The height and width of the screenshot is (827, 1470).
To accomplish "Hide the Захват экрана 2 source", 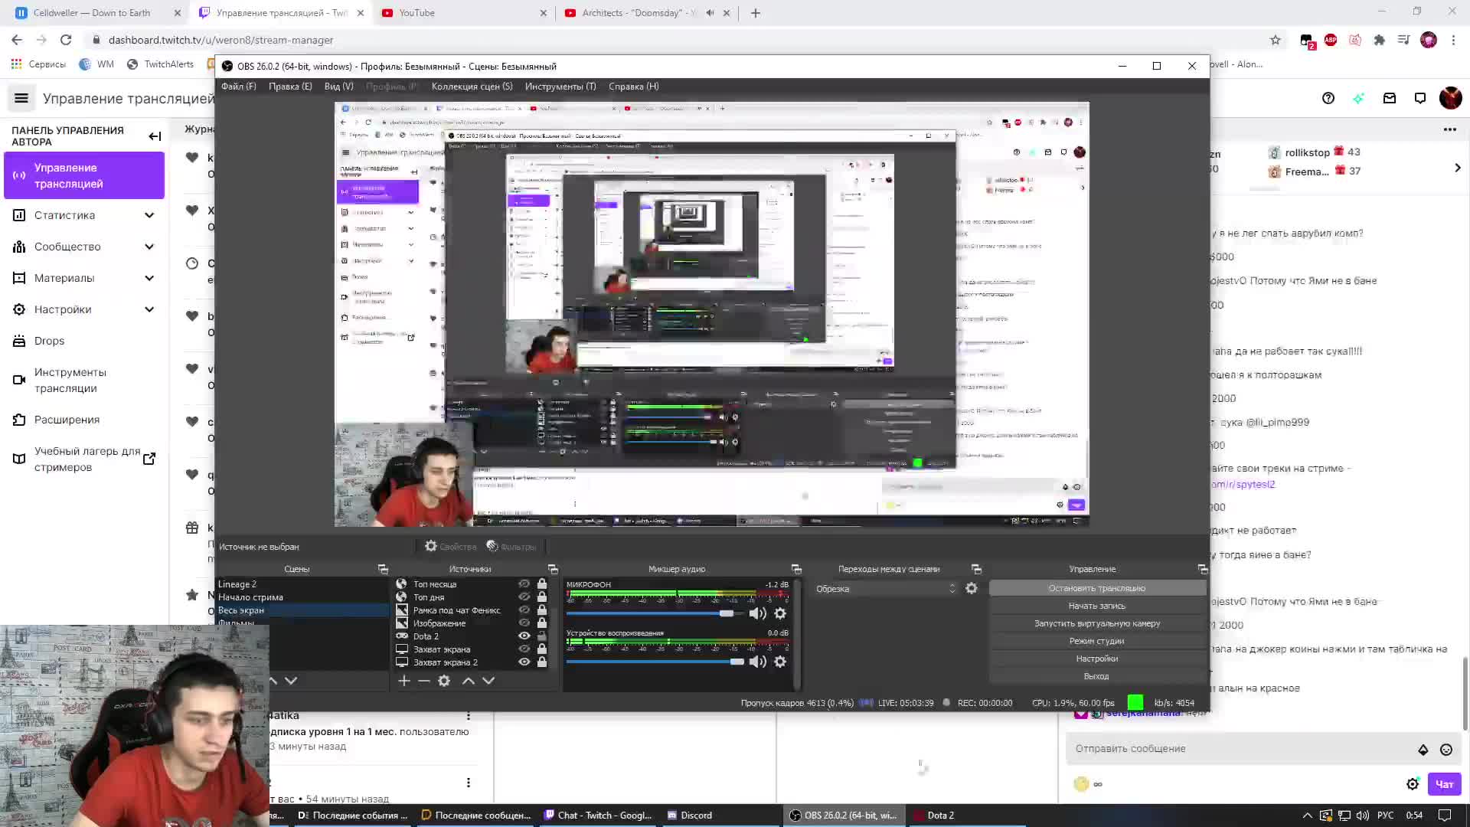I will coord(524,662).
